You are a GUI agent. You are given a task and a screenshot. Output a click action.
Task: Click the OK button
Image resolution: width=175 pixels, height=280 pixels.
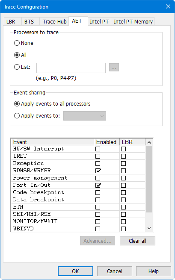[x=75, y=271]
